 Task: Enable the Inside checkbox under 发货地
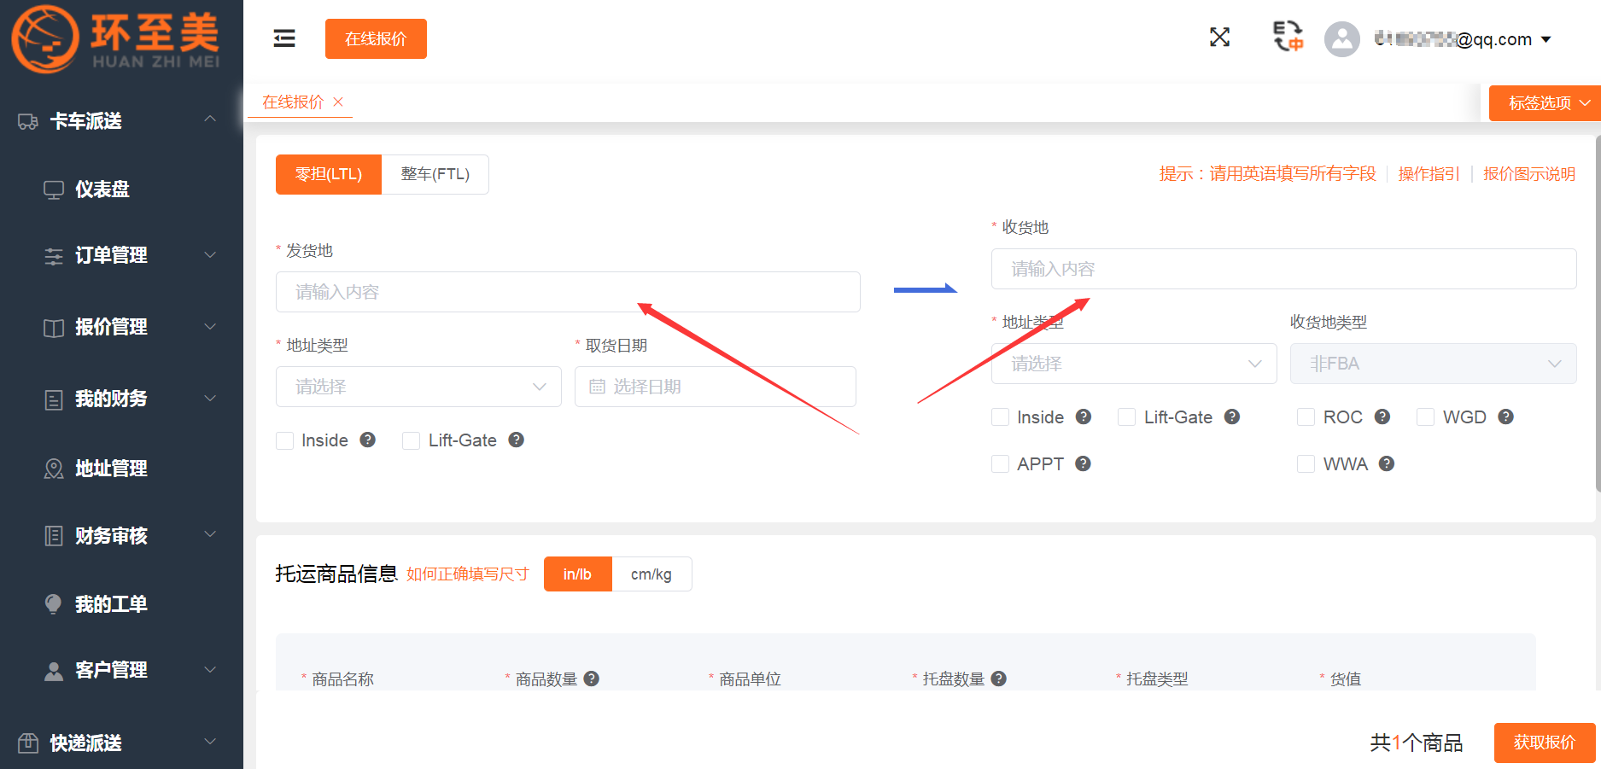pyautogui.click(x=284, y=440)
